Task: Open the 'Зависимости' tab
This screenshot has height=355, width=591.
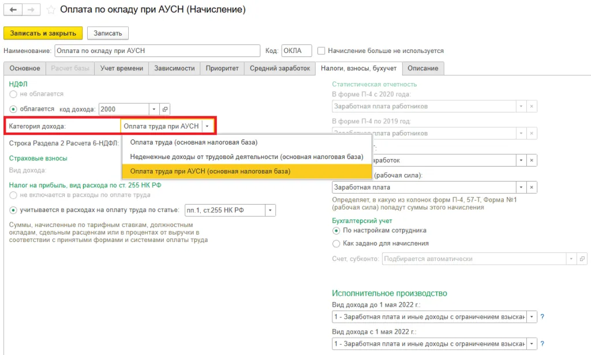Action: coord(174,69)
